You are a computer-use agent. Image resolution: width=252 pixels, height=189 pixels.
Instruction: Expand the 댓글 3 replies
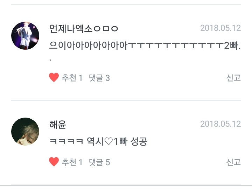coord(99,78)
